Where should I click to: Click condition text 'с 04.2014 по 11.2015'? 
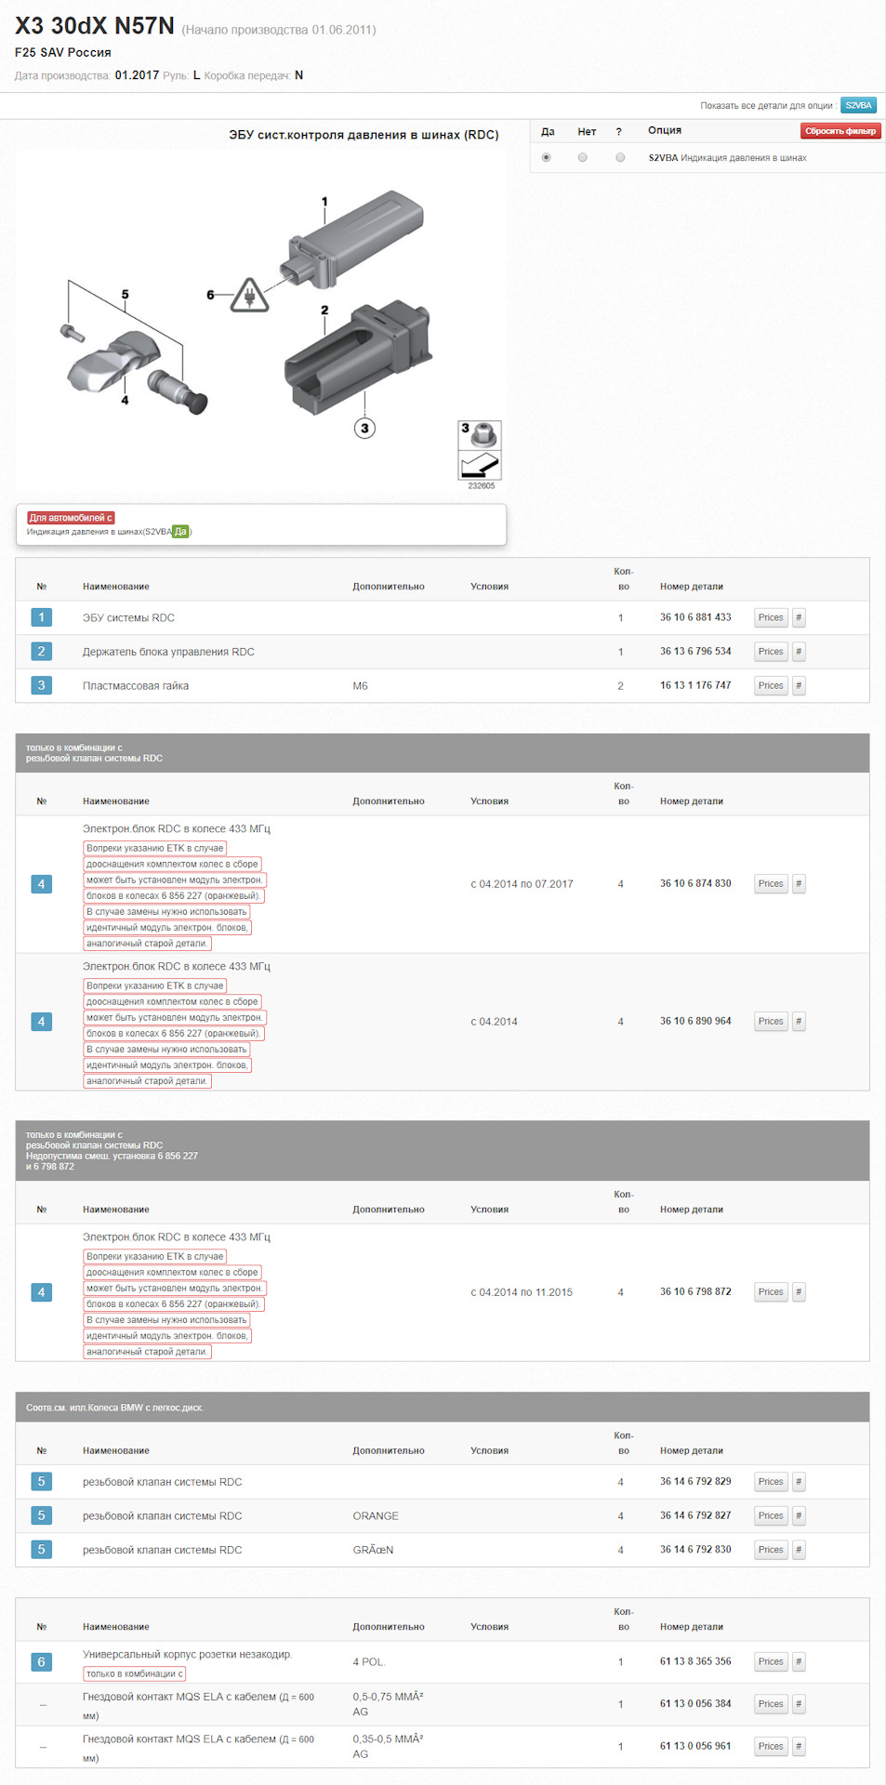point(522,1292)
